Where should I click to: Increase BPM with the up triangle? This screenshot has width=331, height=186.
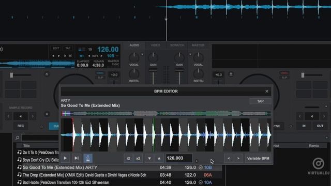pos(159,159)
